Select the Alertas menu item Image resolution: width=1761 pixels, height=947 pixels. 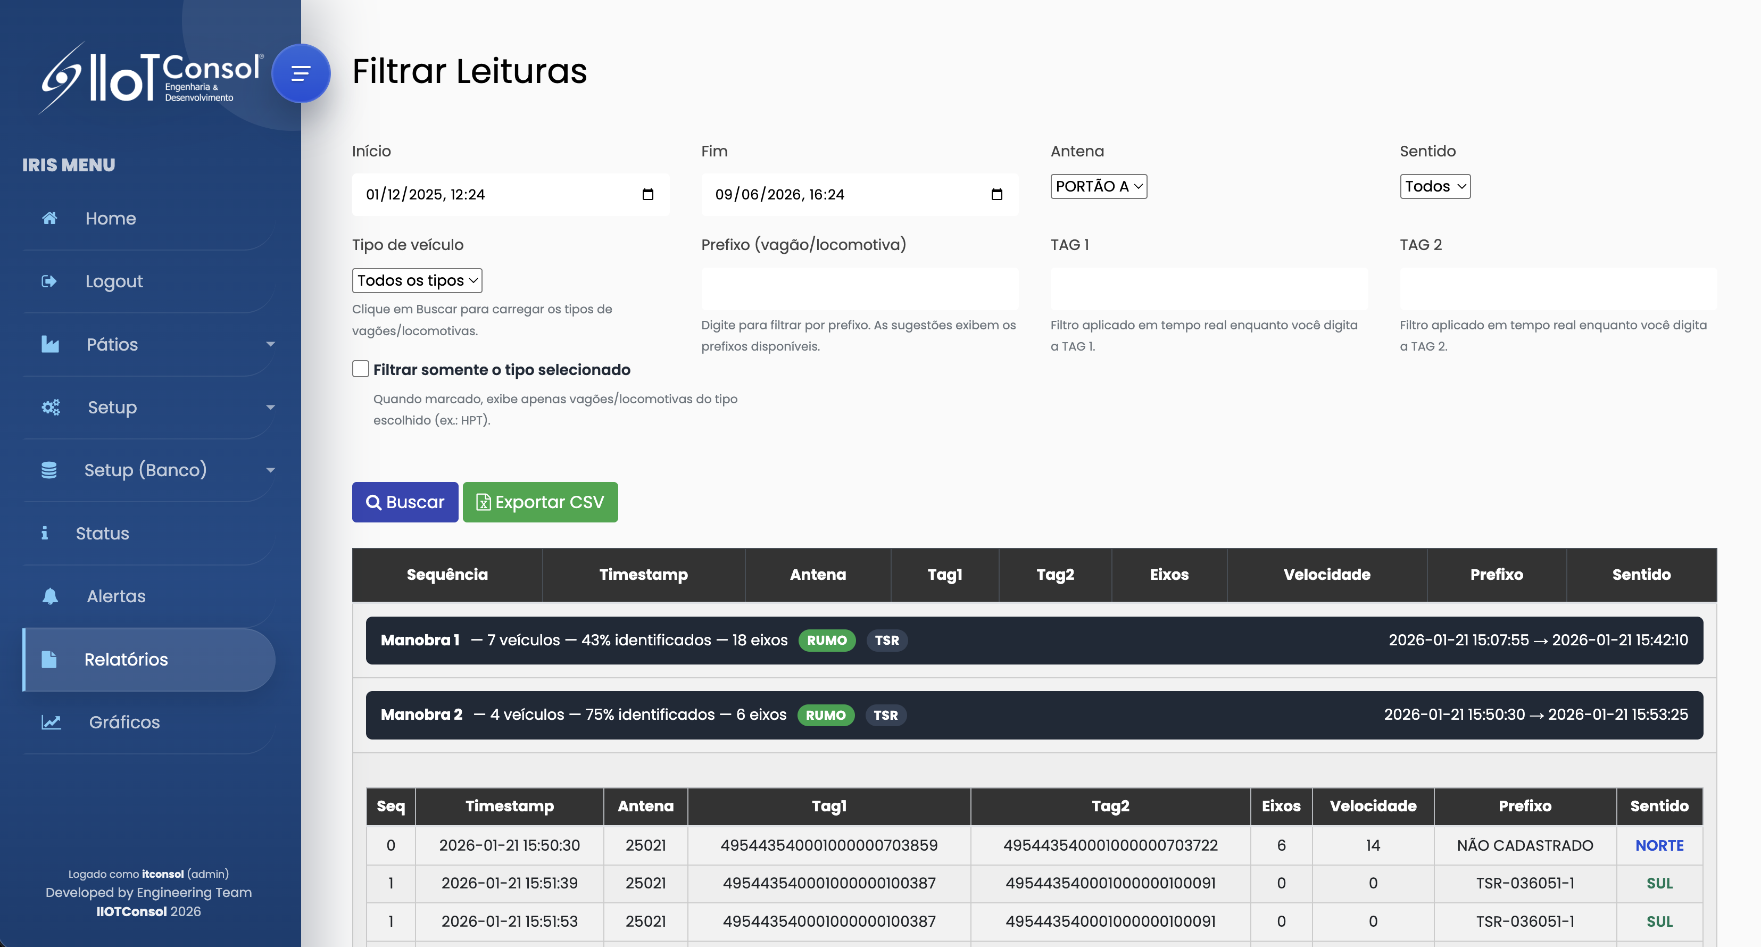[149, 596]
